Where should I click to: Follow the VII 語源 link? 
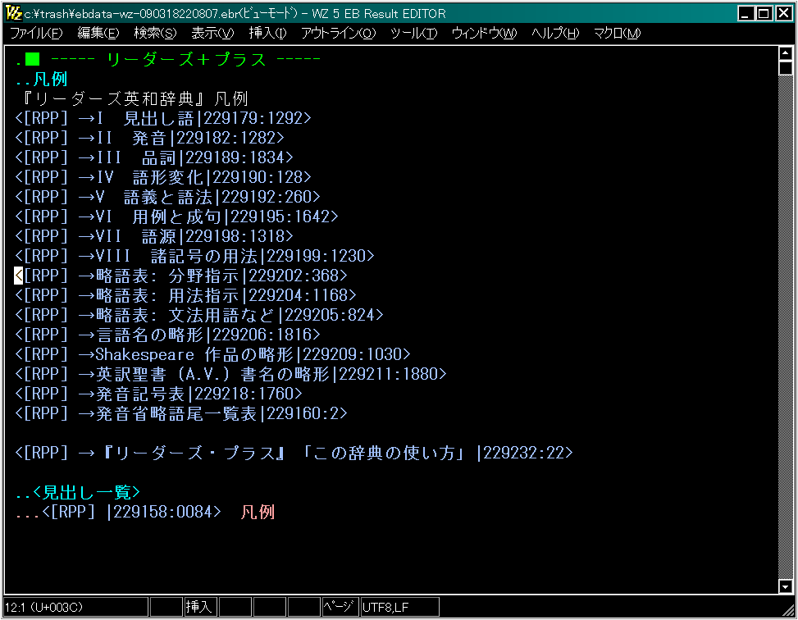153,236
